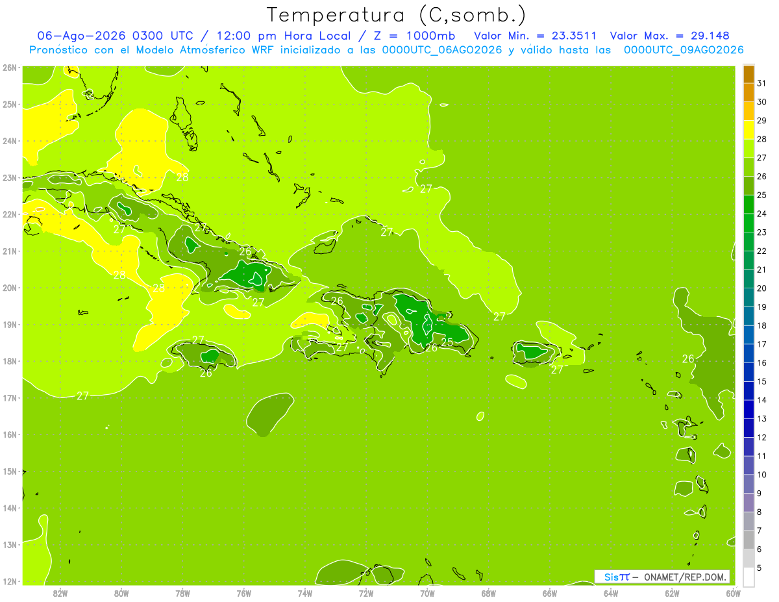The image size is (779, 602).
Task: Click the brown swatch above 31 in color scale
Action: tap(748, 75)
